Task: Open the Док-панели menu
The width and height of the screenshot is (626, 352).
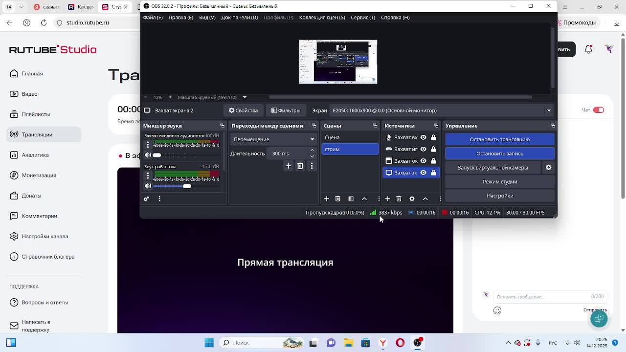Action: tap(239, 18)
